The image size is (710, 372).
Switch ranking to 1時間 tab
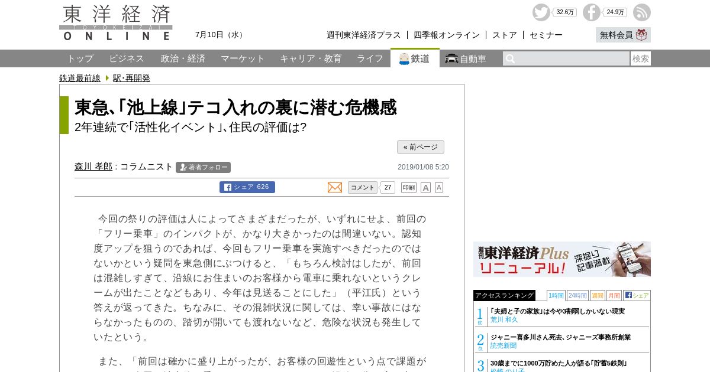point(556,295)
